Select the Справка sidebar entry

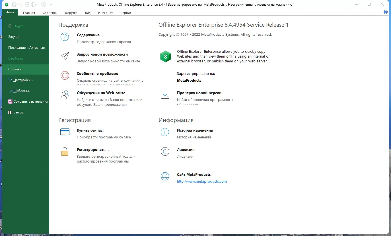click(26, 69)
